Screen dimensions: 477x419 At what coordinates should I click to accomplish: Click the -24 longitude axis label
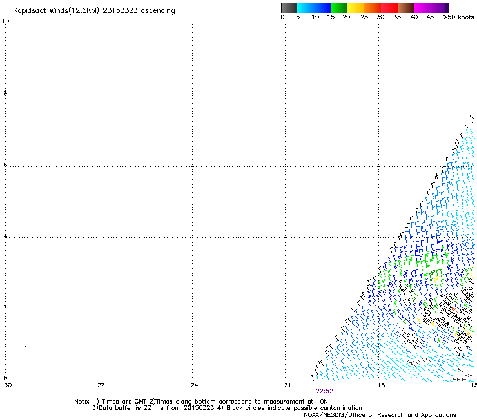point(192,385)
